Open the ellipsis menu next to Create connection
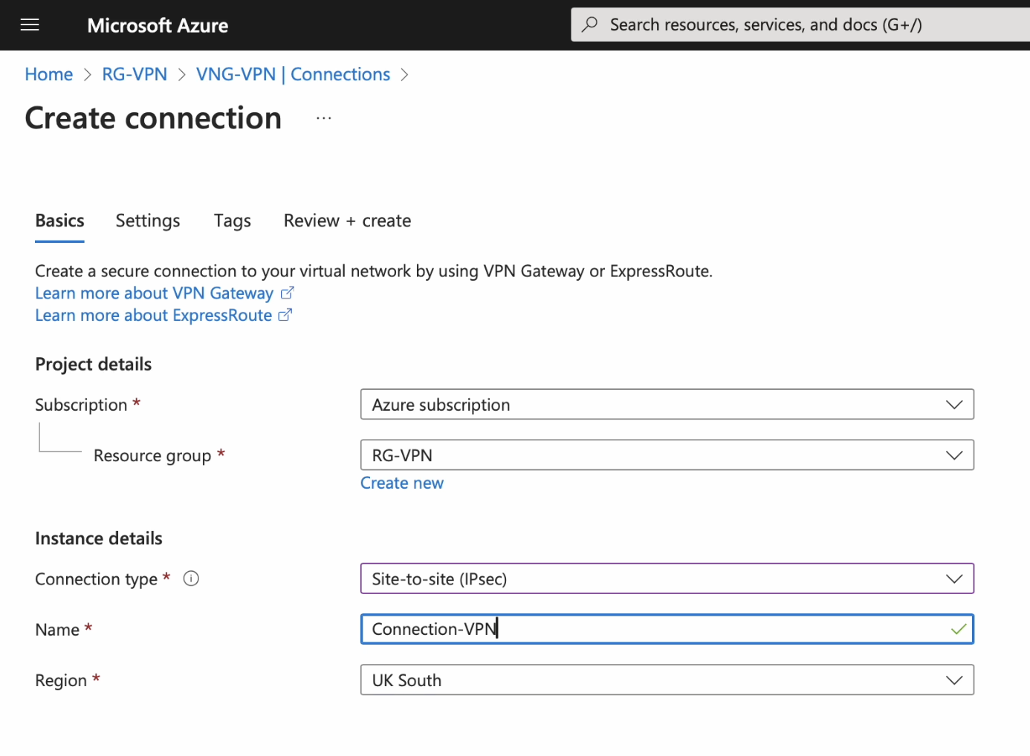 [x=323, y=117]
